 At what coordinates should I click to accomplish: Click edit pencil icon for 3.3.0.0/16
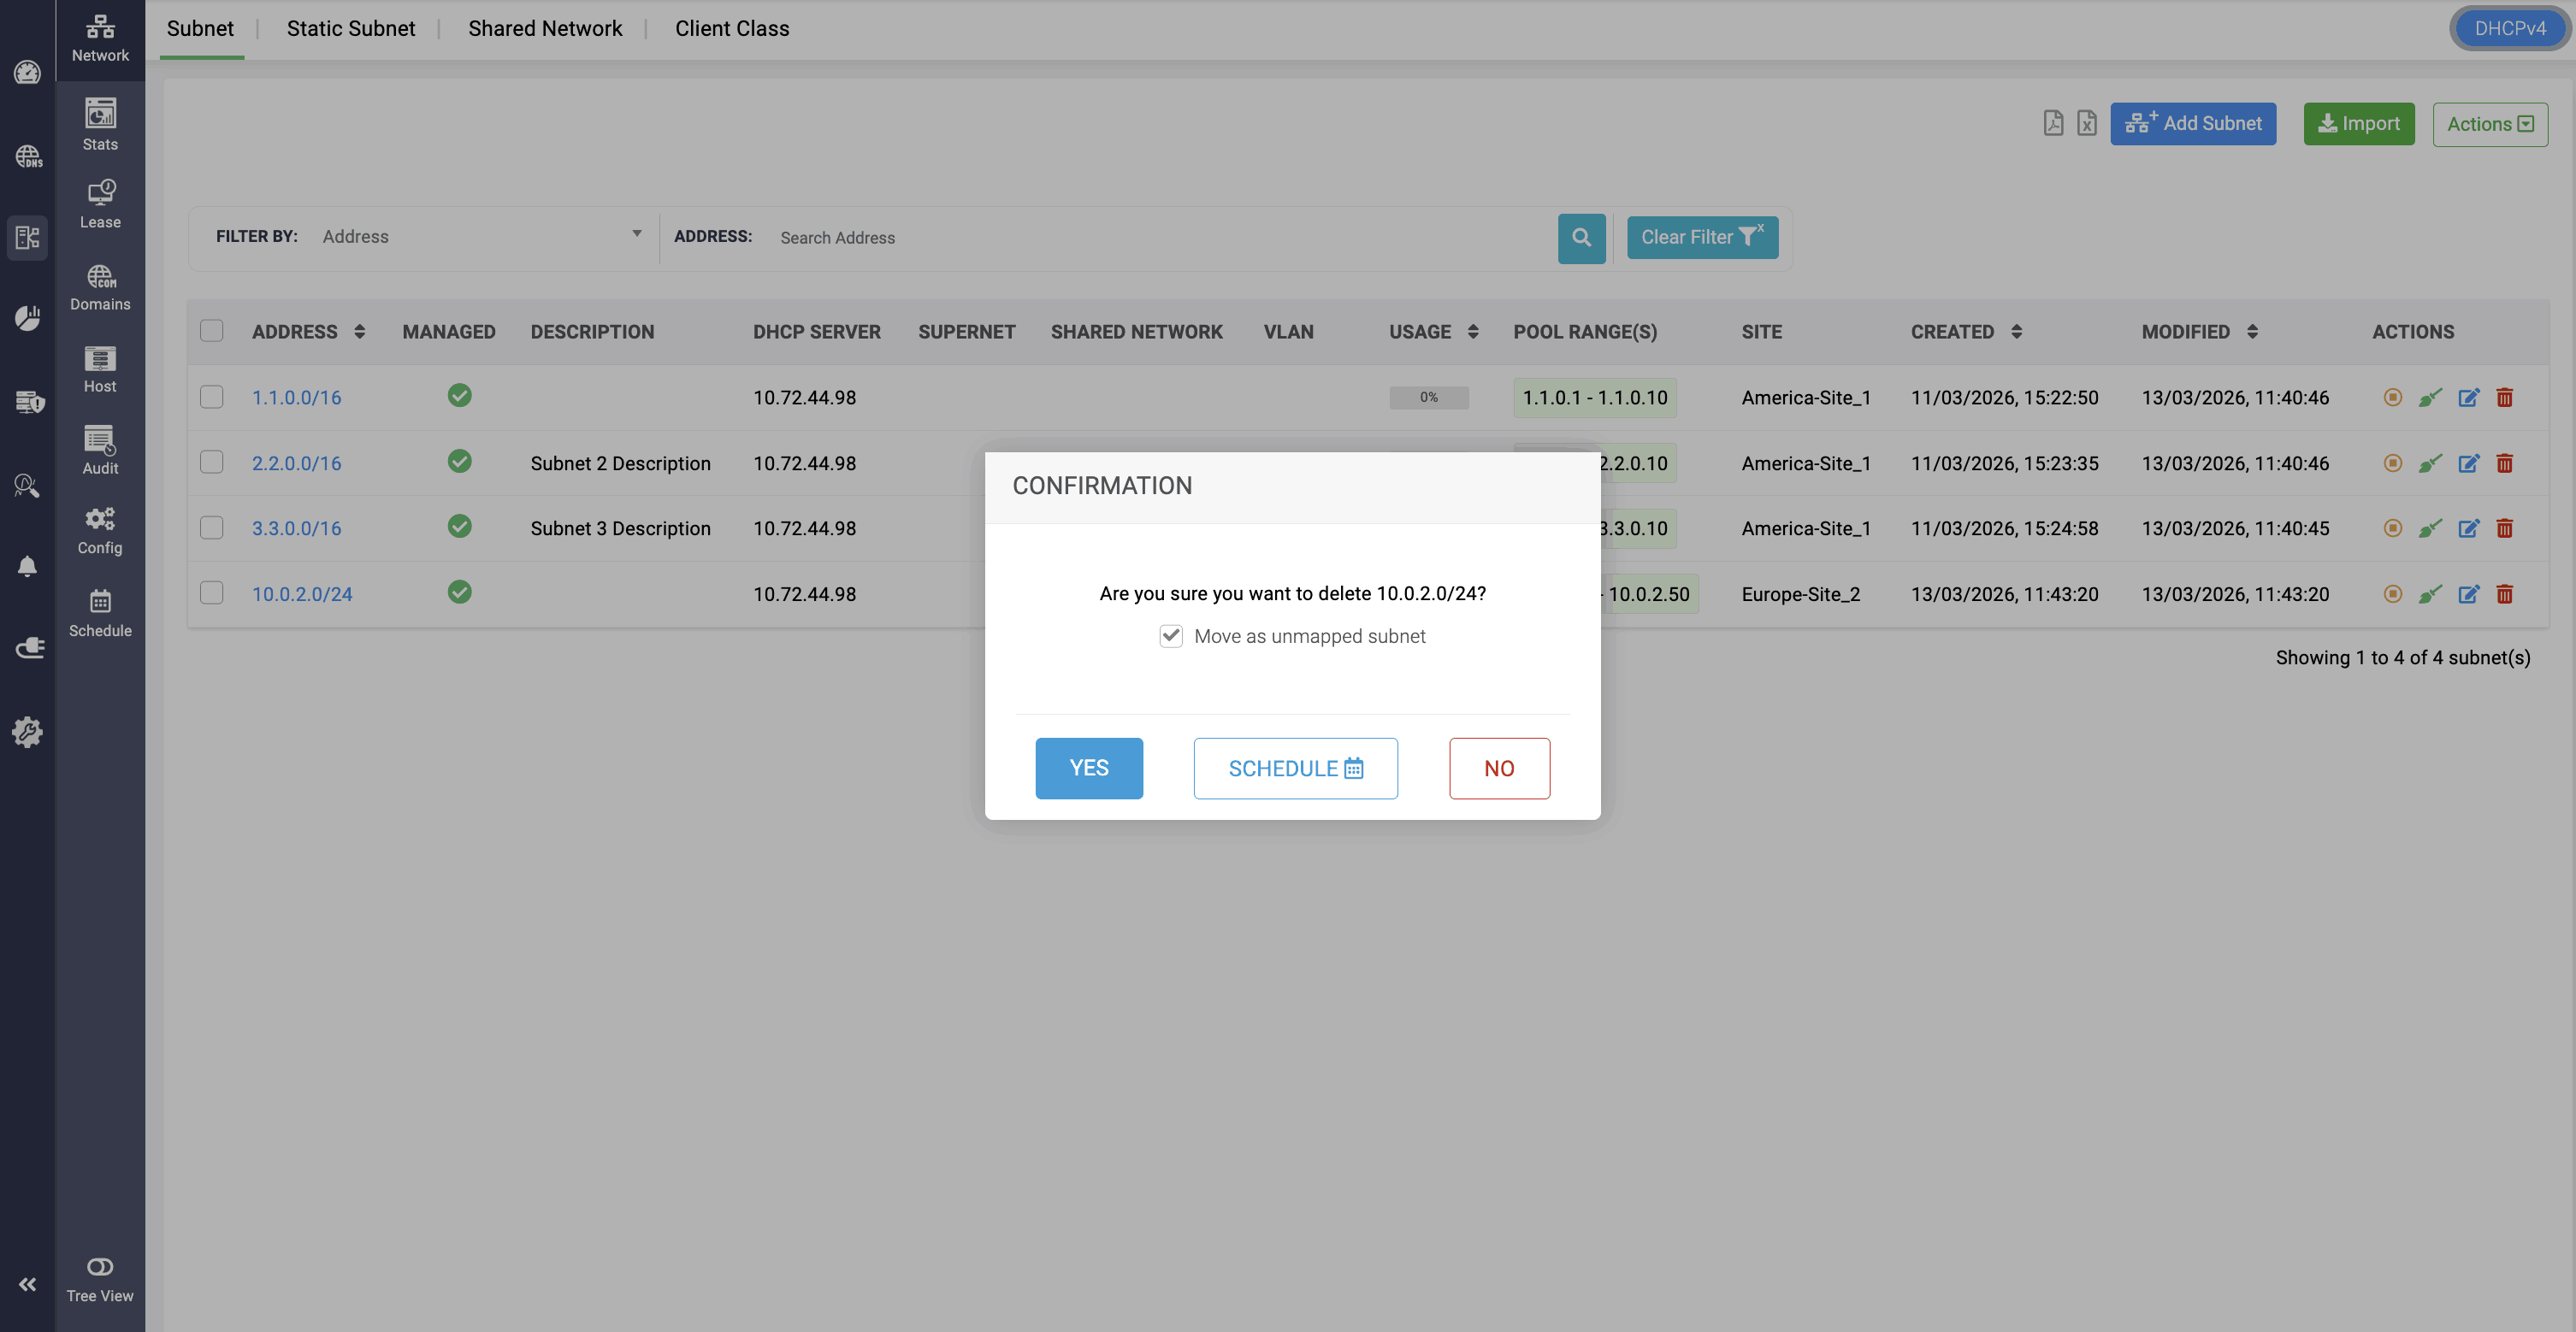coord(2469,529)
